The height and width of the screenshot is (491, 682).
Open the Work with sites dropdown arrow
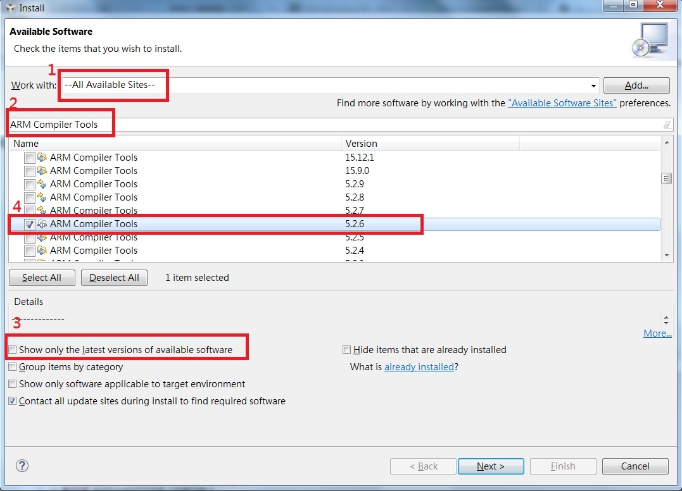coord(593,85)
